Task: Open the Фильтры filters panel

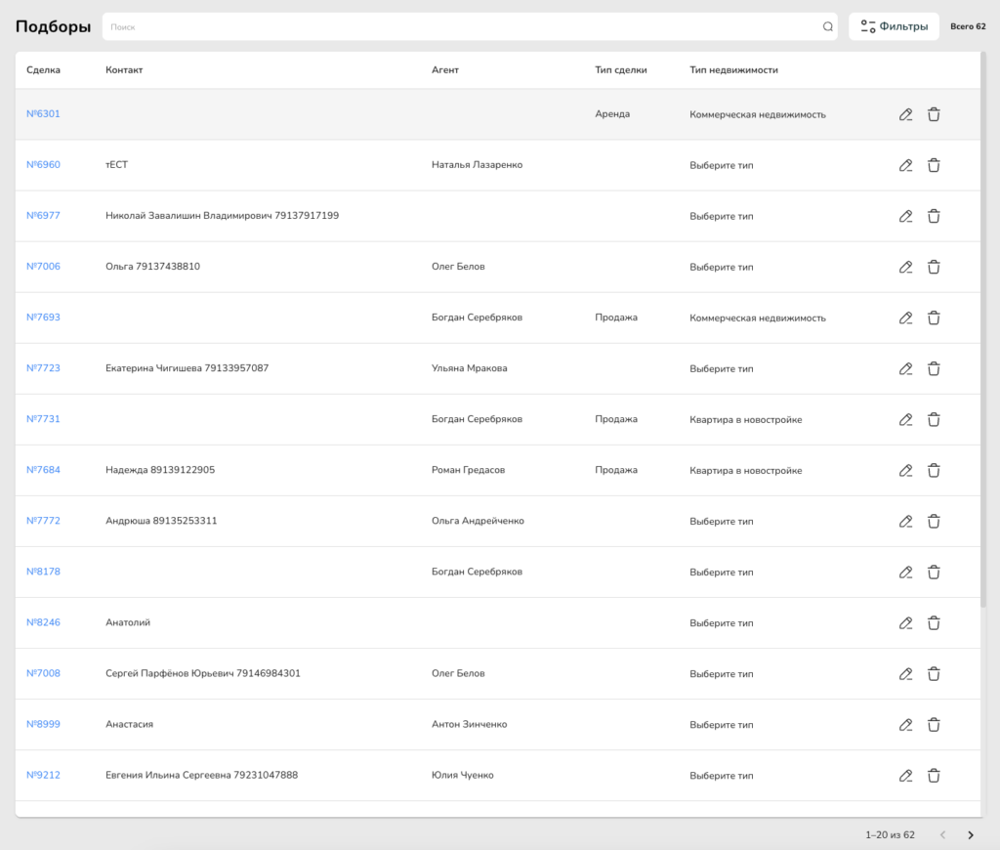Action: 894,26
